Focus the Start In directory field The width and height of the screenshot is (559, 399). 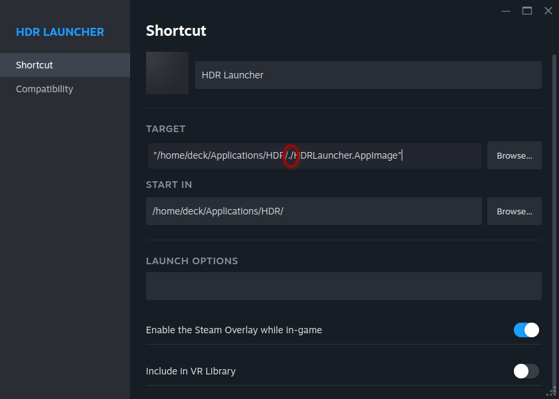click(x=314, y=211)
